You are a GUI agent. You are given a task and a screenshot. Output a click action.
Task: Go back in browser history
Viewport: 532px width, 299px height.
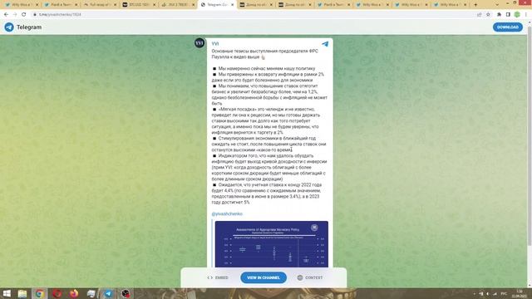click(6, 15)
